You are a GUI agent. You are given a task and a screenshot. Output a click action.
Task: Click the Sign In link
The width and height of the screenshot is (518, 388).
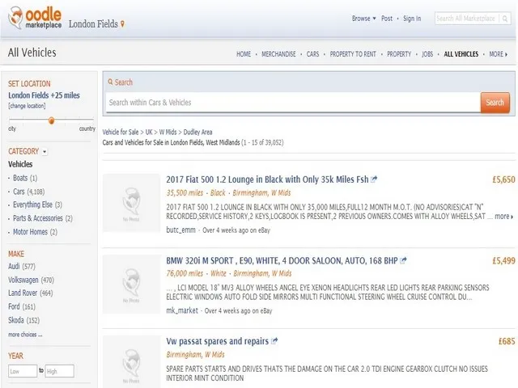click(412, 19)
